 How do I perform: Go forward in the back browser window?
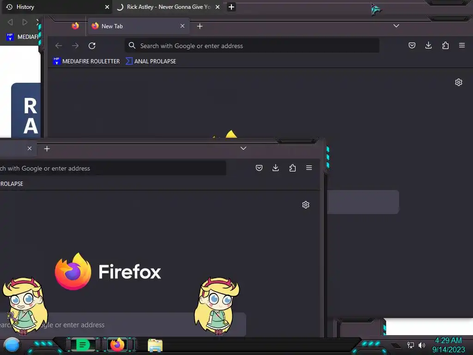[25, 22]
